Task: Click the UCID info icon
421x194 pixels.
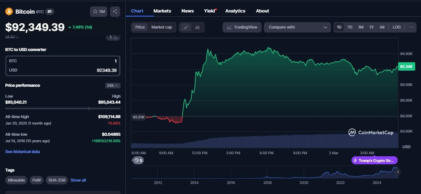Action: point(17,37)
